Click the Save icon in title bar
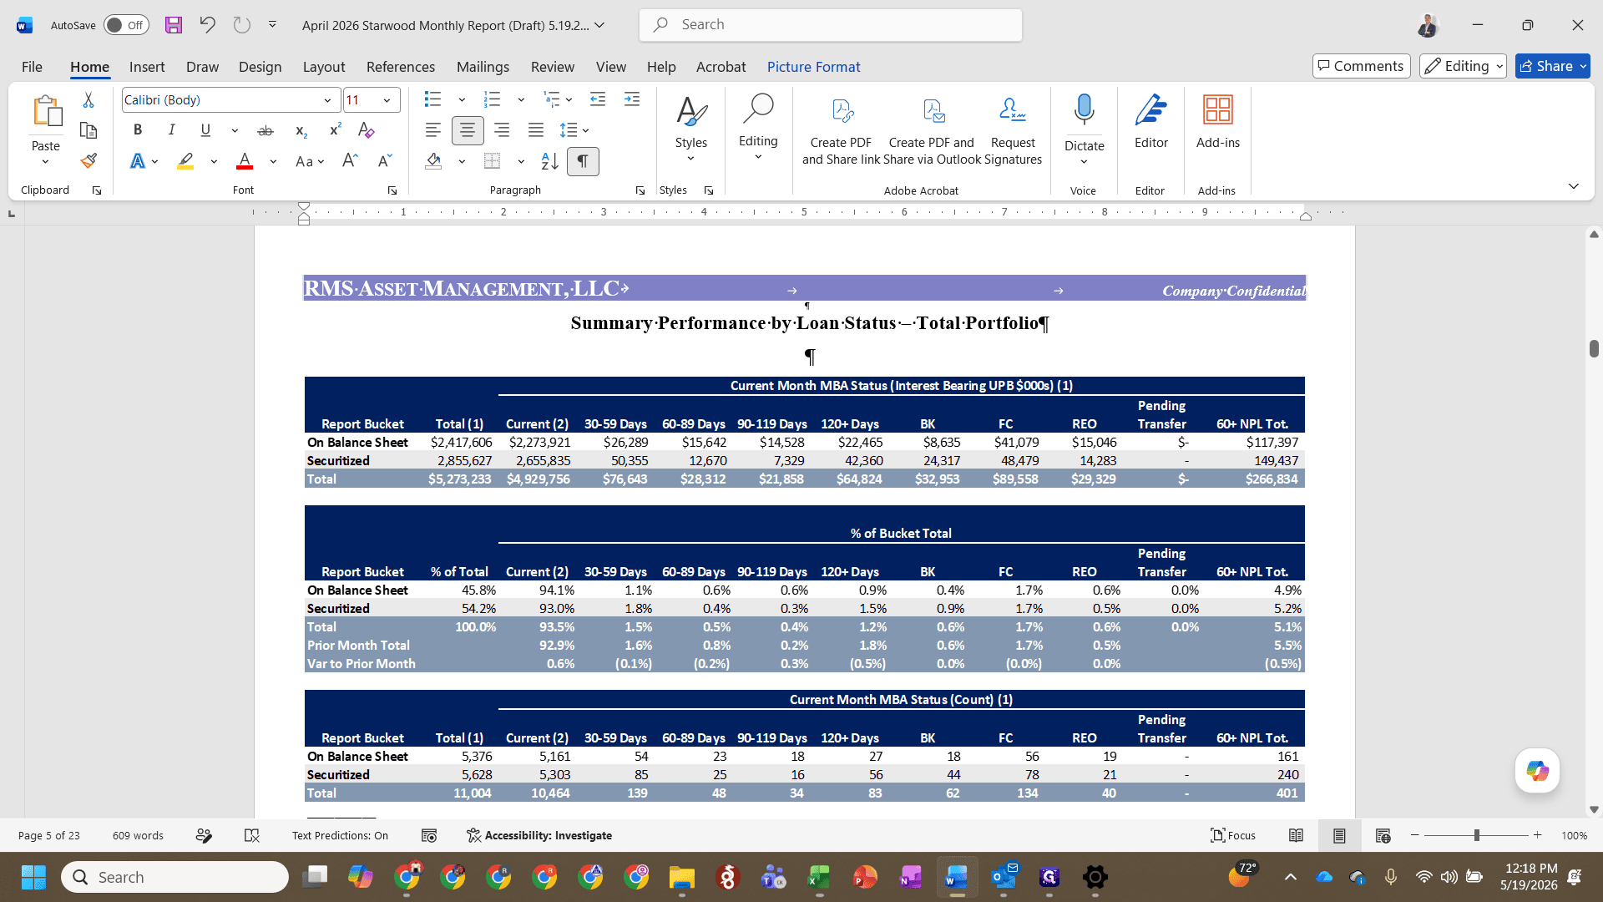Screen dimensions: 1603x902 [x=174, y=25]
